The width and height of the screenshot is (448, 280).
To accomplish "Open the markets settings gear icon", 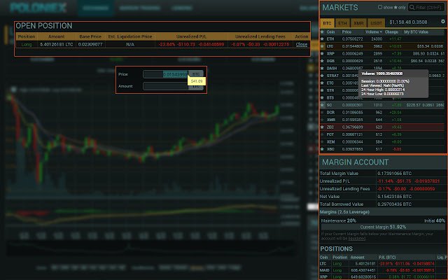I will pos(443,22).
